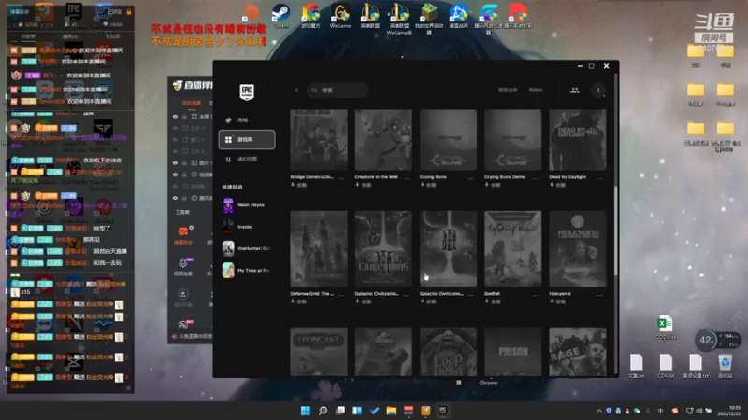Toggle eye icon for 窗口 1 source
Image resolution: width=748 pixels, height=420 pixels.
[x=175, y=139]
